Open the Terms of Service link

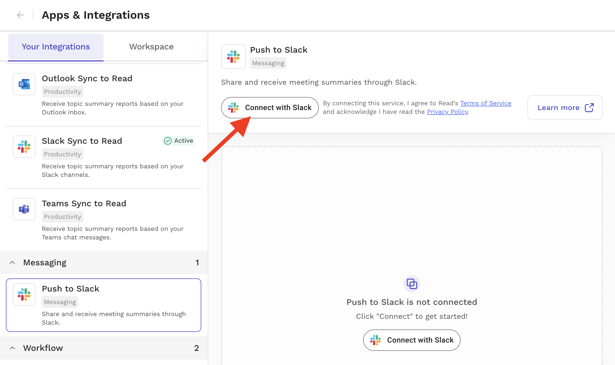[x=486, y=103]
